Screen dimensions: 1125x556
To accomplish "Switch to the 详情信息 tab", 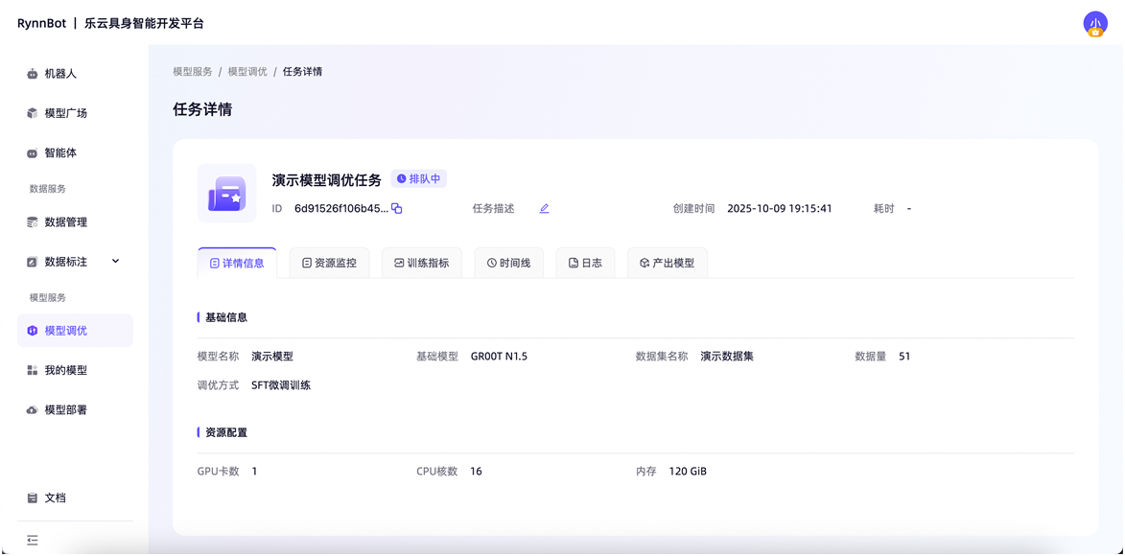I will [x=237, y=264].
